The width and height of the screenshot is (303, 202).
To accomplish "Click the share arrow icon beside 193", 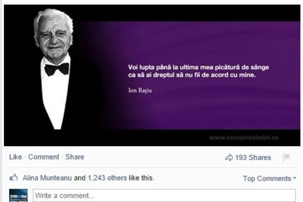I will [x=229, y=158].
